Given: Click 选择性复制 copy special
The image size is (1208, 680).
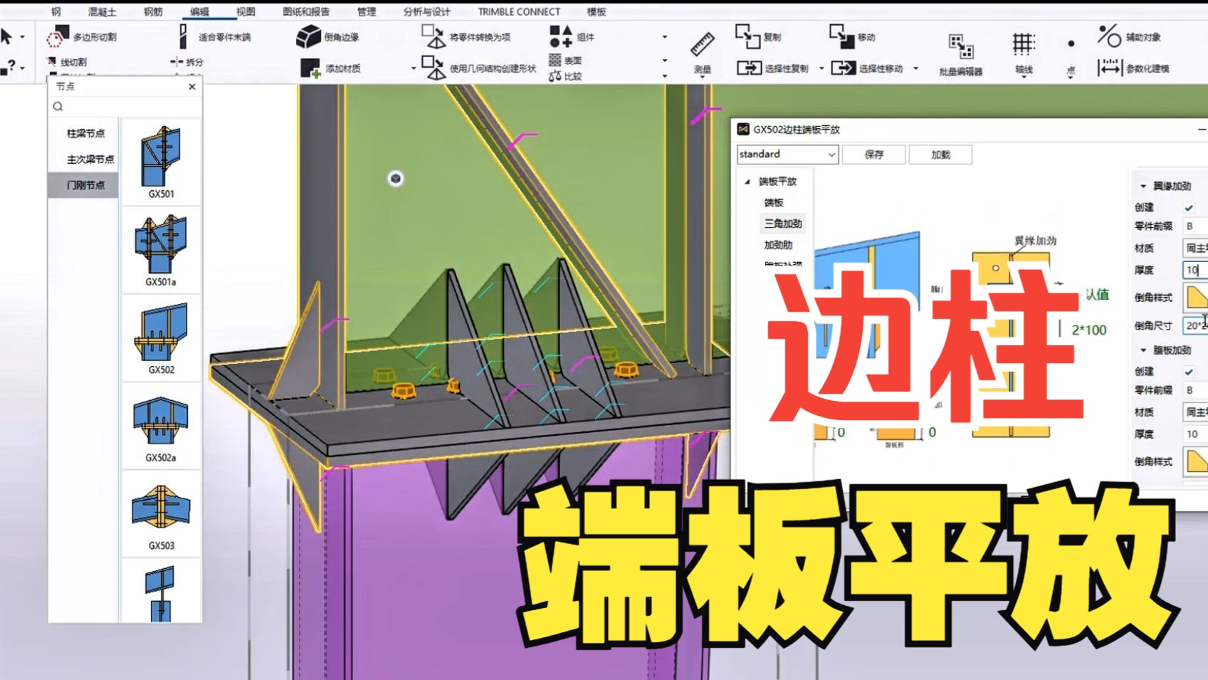Looking at the screenshot, I should 772,68.
